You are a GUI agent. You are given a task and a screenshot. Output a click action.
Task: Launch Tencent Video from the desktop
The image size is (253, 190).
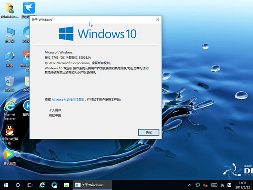pyautogui.click(x=10, y=155)
